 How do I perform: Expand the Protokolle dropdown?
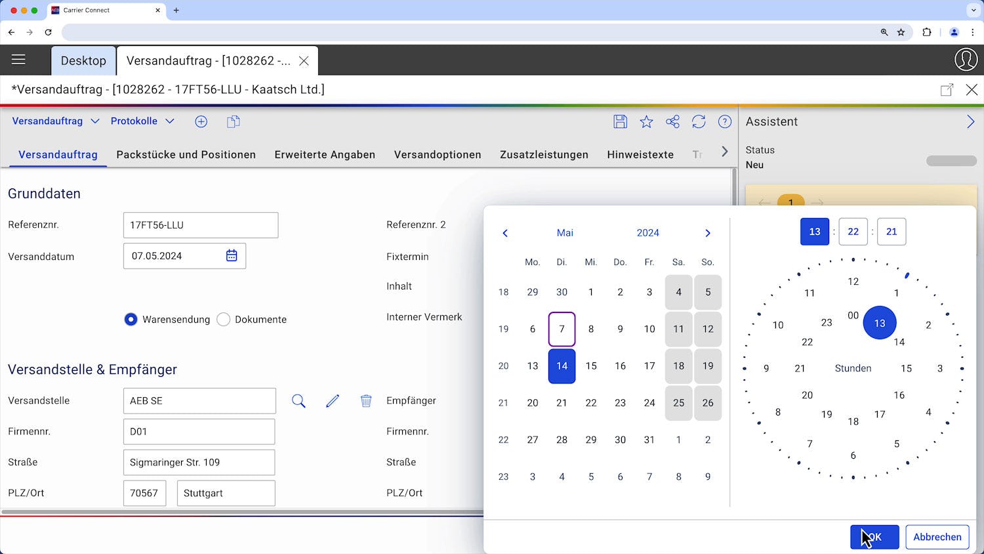coord(142,121)
